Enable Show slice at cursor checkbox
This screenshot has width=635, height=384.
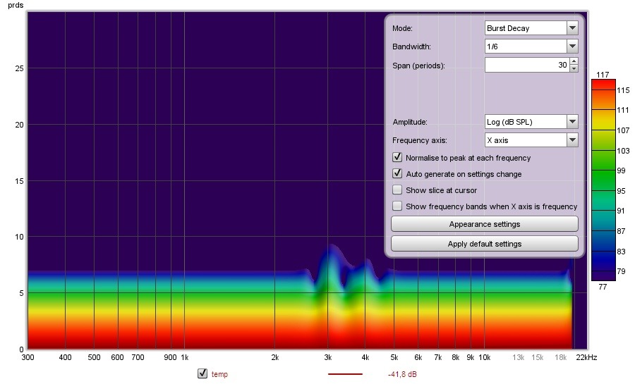[x=397, y=190]
